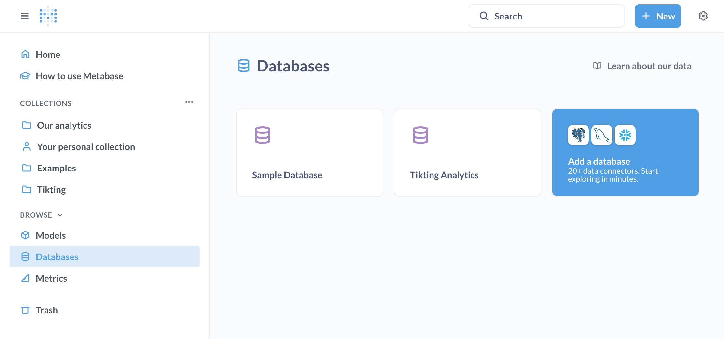Open the Collections options ellipsis menu

(x=189, y=102)
